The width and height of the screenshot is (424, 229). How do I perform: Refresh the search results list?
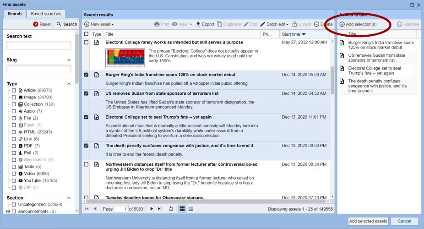click(x=171, y=209)
